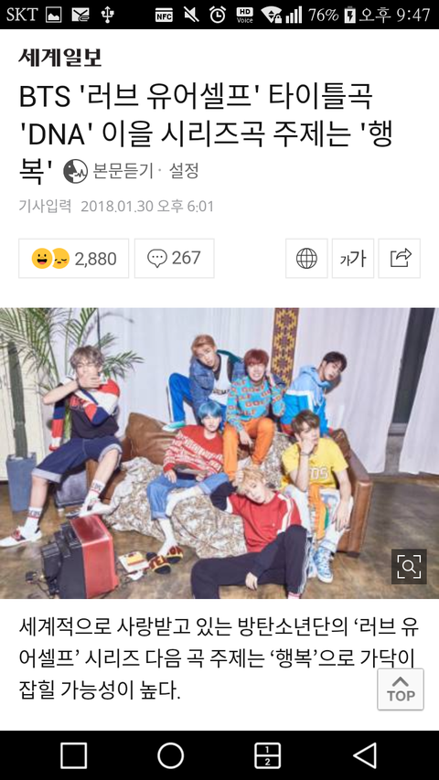Jump back up with the TOP button

pos(401,689)
